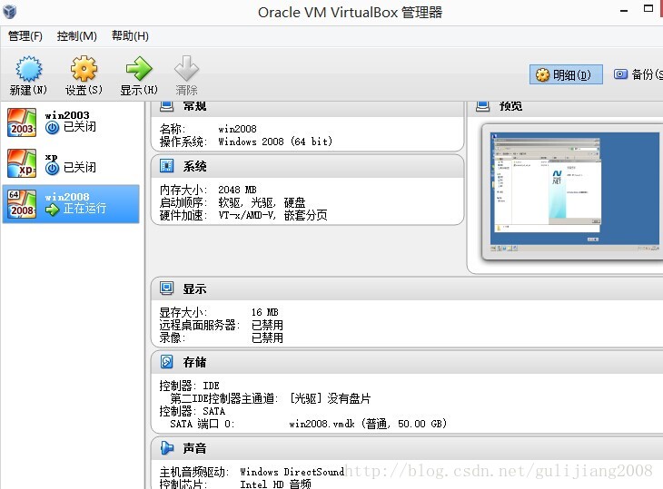Viewport: 663px width, 489px height.
Task: Click the New (新建) virtual machine icon
Action: (x=29, y=68)
